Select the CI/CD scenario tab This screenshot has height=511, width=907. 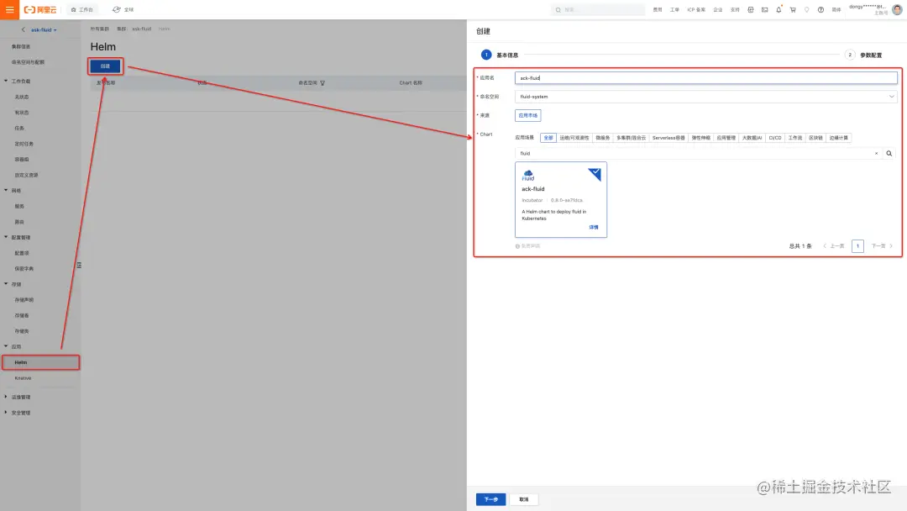774,138
